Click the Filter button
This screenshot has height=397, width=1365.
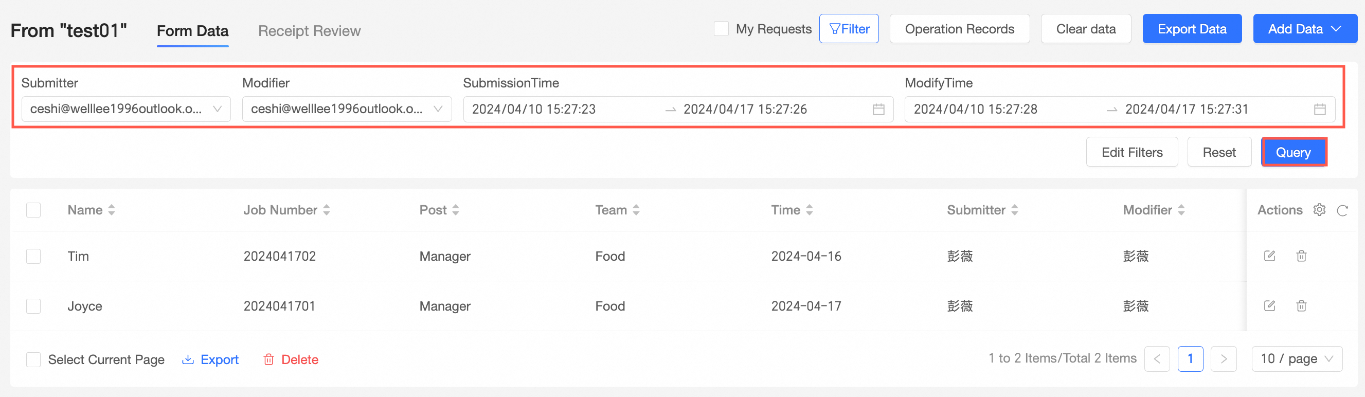click(x=849, y=29)
